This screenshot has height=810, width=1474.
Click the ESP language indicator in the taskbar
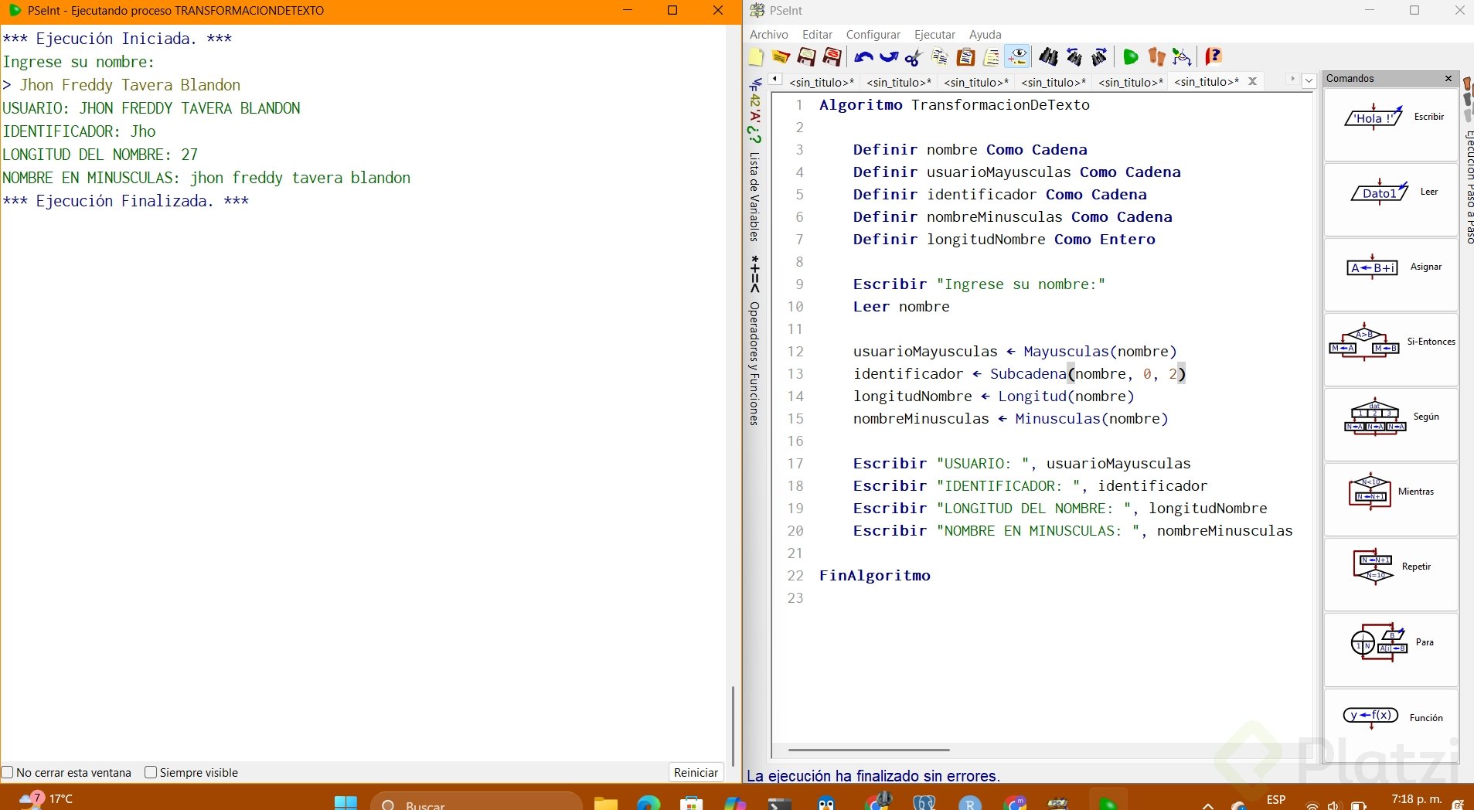[x=1276, y=800]
